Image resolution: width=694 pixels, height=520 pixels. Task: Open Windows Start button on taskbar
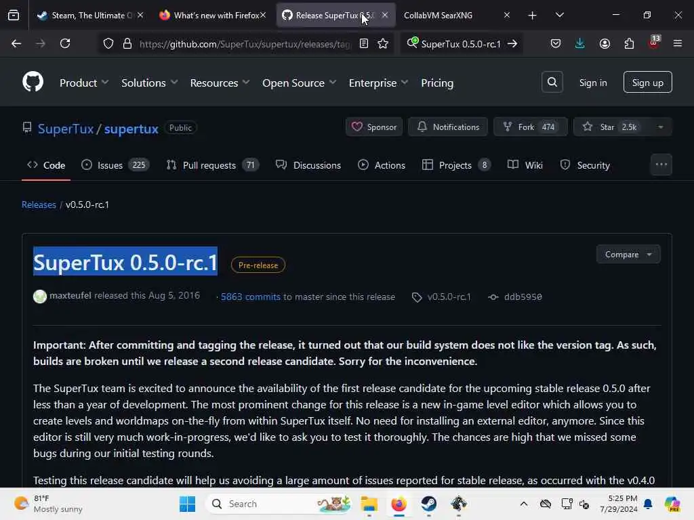tap(187, 504)
